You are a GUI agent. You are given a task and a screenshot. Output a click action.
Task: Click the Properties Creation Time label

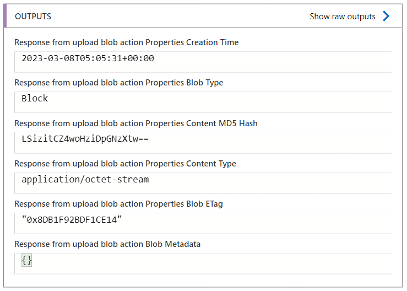tap(127, 42)
